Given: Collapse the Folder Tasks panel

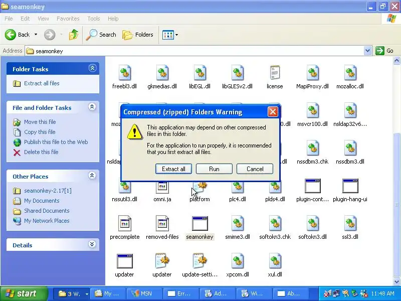Looking at the screenshot, I should (92, 68).
